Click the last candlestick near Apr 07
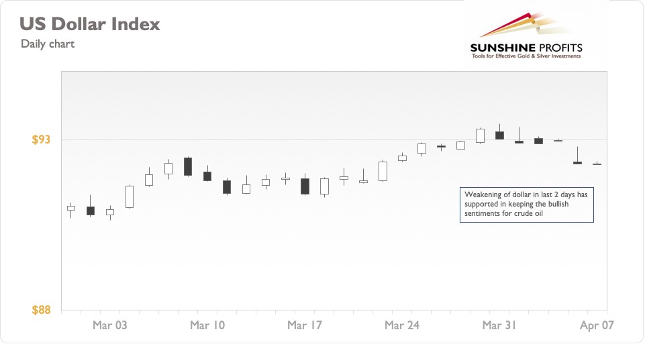The height and width of the screenshot is (346, 645). pos(597,164)
